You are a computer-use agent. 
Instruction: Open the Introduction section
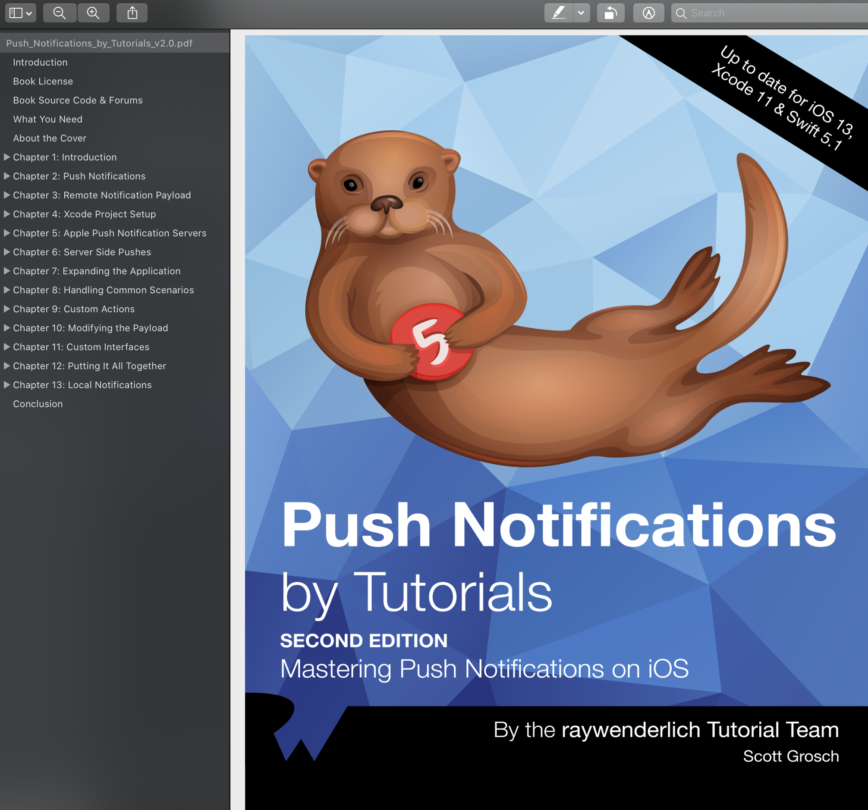tap(40, 62)
